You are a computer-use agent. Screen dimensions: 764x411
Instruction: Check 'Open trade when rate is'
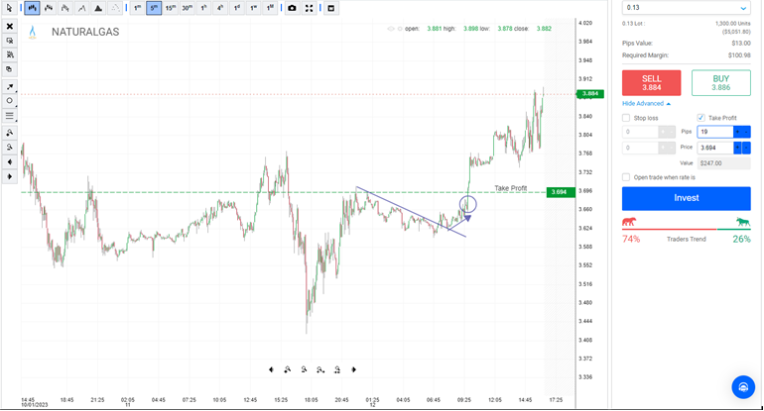coord(626,177)
